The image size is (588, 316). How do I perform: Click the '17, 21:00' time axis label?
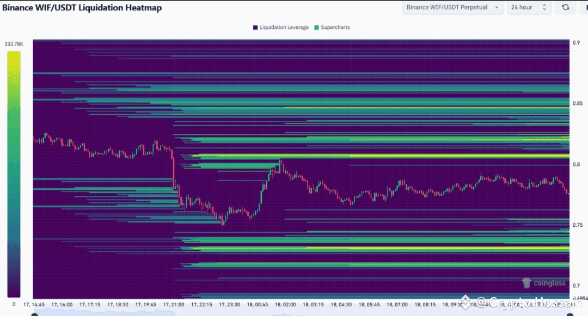pyautogui.click(x=174, y=305)
